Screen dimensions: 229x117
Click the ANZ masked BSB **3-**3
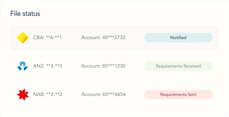pyautogui.click(x=53, y=66)
